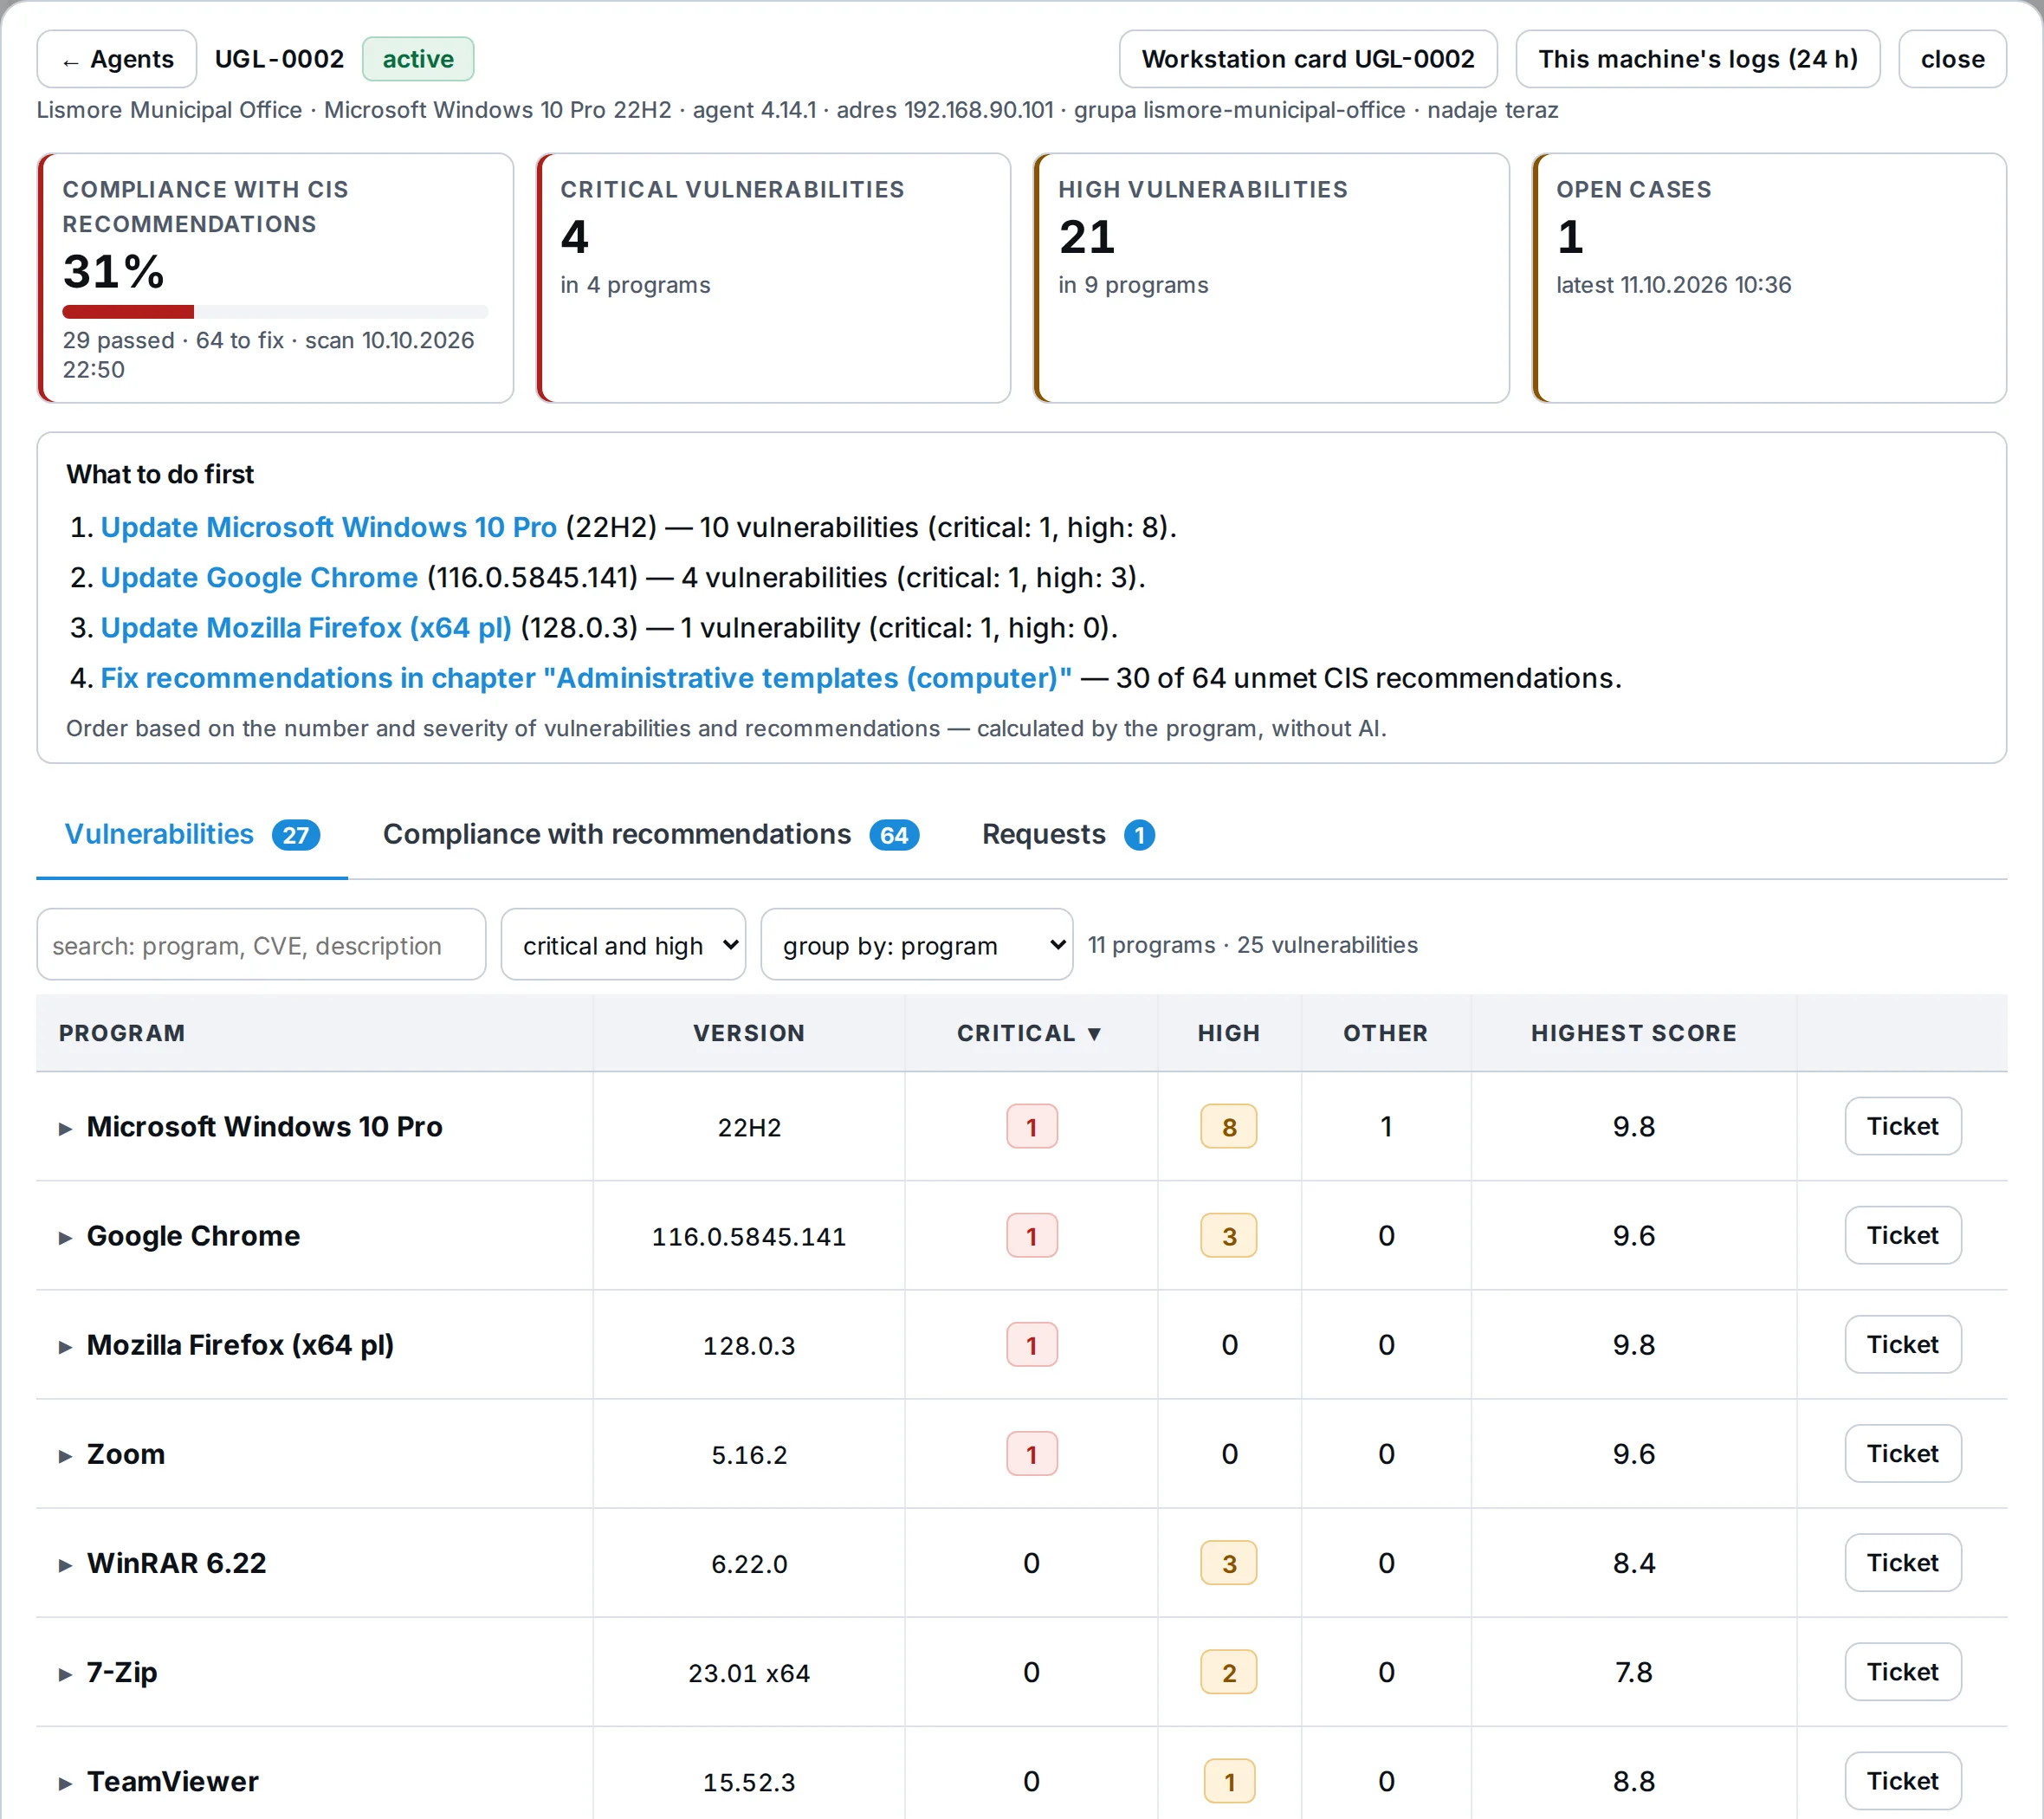This screenshot has width=2044, height=1819.
Task: Sort by the CRITICAL column header
Action: click(1030, 1033)
